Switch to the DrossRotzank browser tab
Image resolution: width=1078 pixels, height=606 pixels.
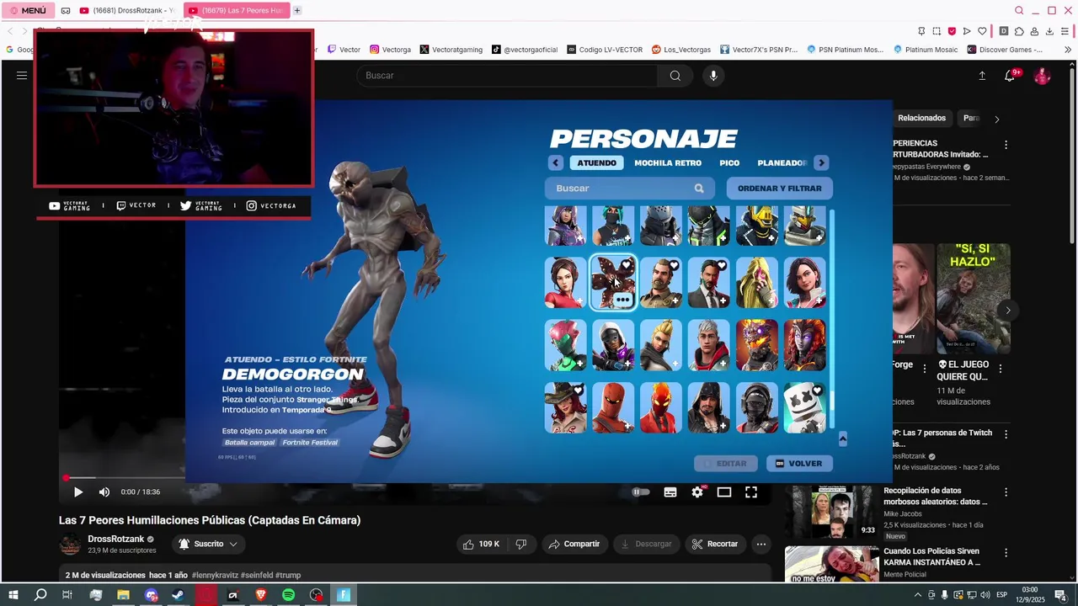(126, 11)
